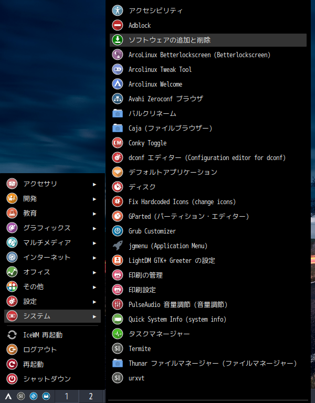Image resolution: width=315 pixels, height=403 pixels.
Task: Select the Grub Customizer text entry
Action: click(152, 231)
